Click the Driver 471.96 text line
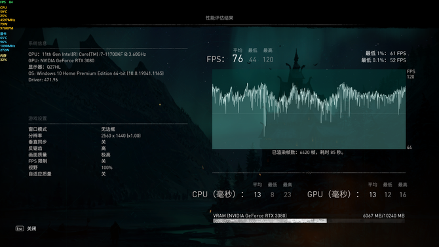439x247 pixels. pyautogui.click(x=43, y=80)
